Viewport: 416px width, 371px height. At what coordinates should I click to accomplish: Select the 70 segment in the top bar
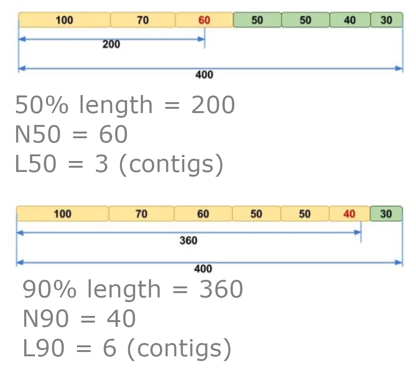click(x=142, y=20)
